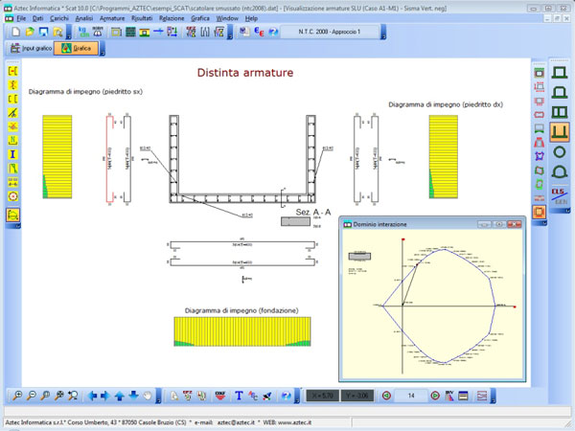575x431 pixels.
Task: Click the yellow I-beam icon in left toolbar
Action: pyautogui.click(x=12, y=154)
